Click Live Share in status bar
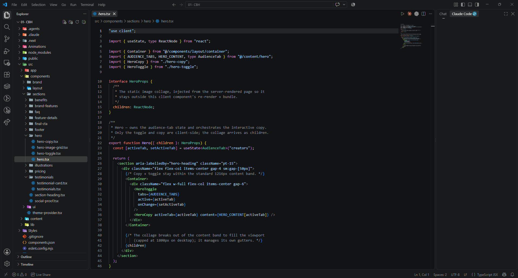Image resolution: width=518 pixels, height=278 pixels. 41,274
